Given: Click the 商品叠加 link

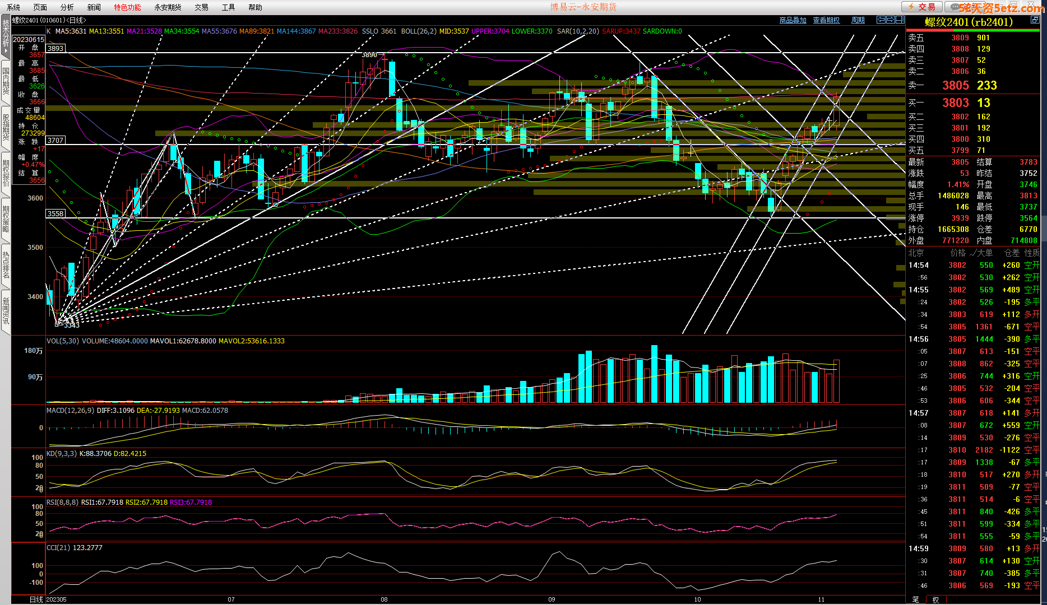Looking at the screenshot, I should tap(793, 20).
